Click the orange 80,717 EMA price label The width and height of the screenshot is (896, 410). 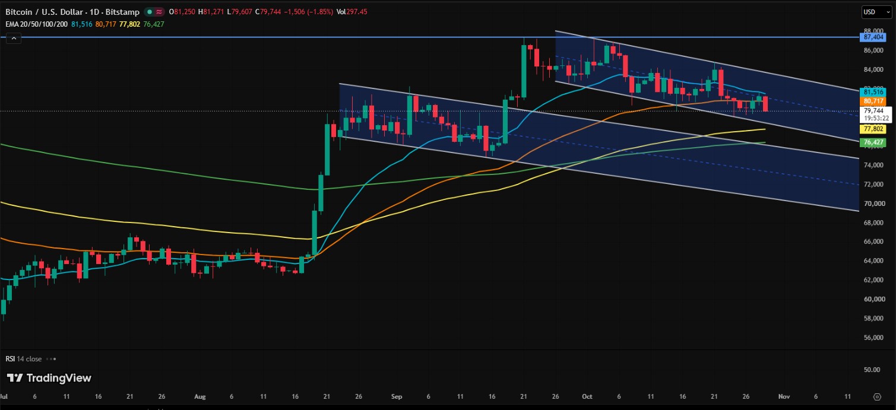pos(873,101)
